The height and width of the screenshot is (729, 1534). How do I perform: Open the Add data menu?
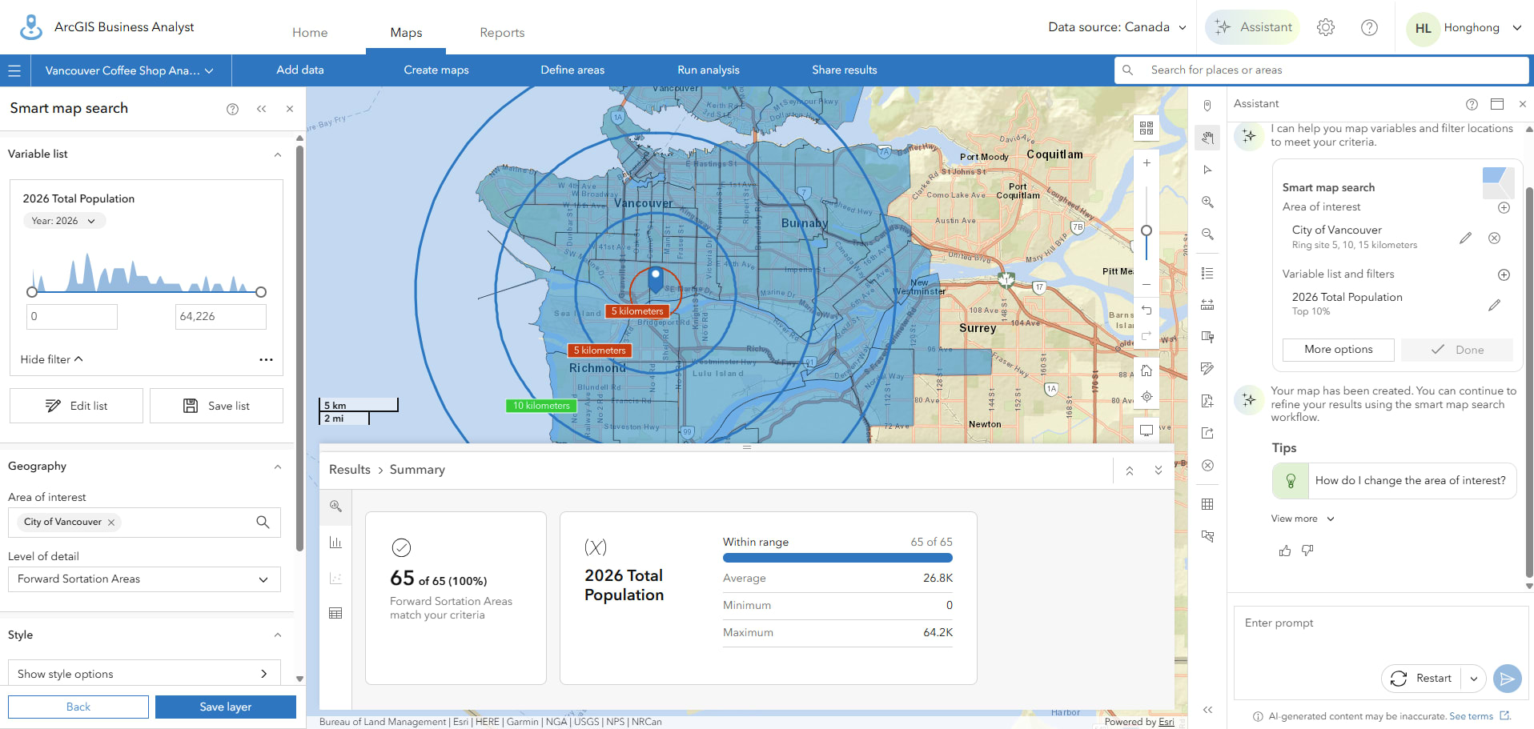(300, 70)
